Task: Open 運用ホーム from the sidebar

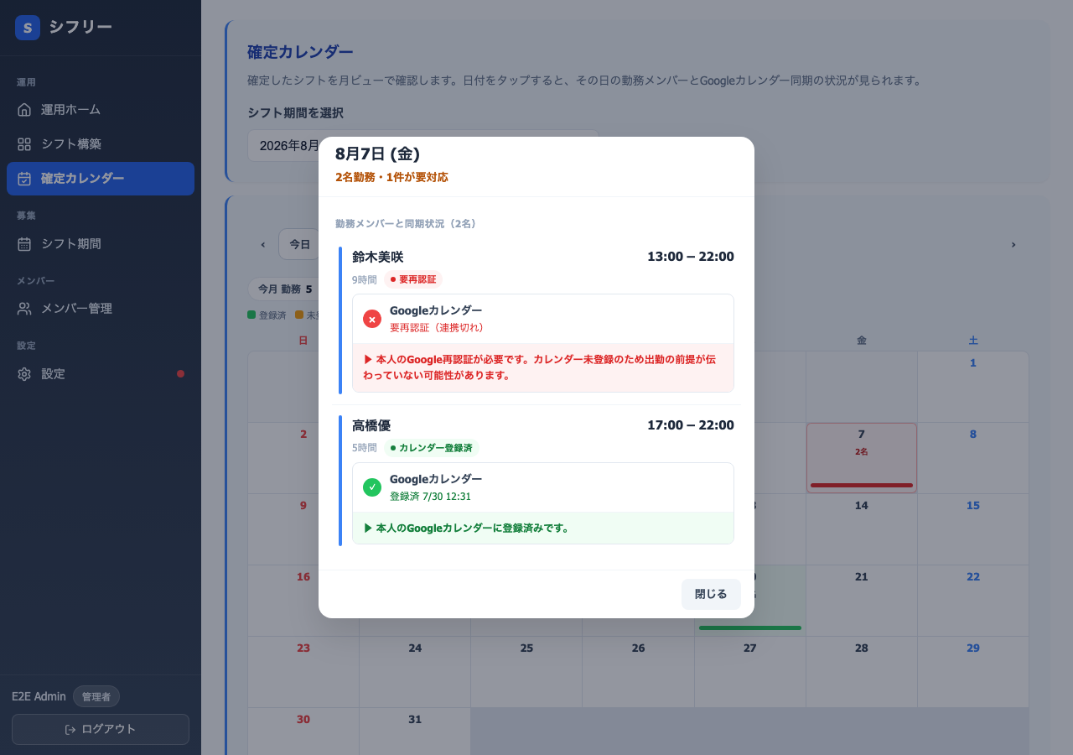Action: [x=101, y=110]
